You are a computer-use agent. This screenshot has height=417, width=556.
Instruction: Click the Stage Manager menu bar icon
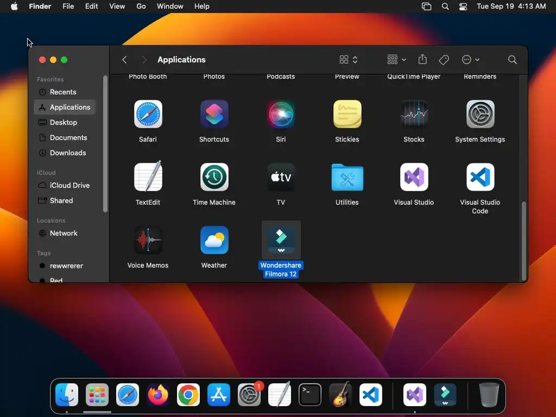pyautogui.click(x=427, y=7)
